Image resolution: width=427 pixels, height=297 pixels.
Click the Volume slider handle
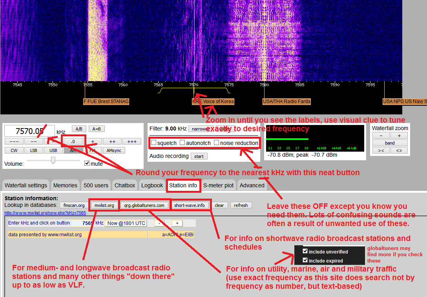pos(53,160)
